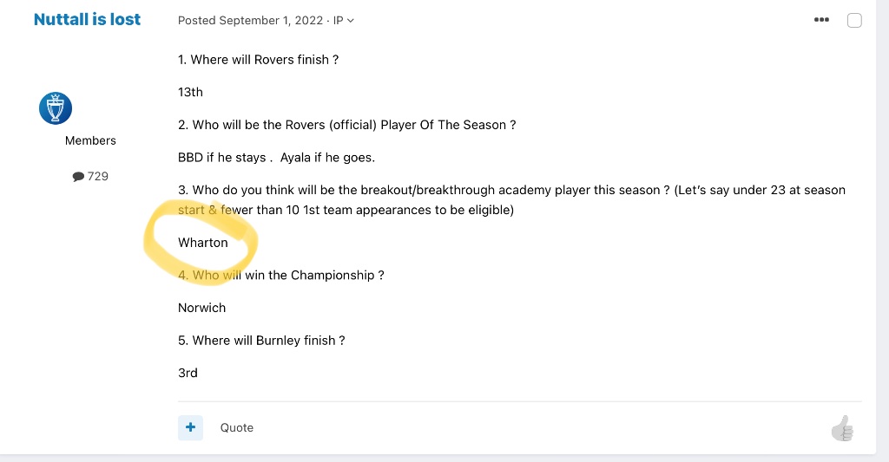The width and height of the screenshot is (889, 462).
Task: Click the 13th answer text
Action: click(x=190, y=92)
